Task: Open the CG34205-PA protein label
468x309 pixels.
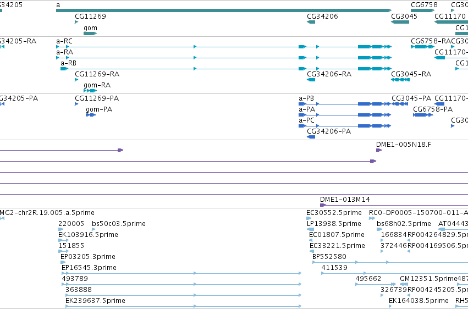Action: point(19,98)
